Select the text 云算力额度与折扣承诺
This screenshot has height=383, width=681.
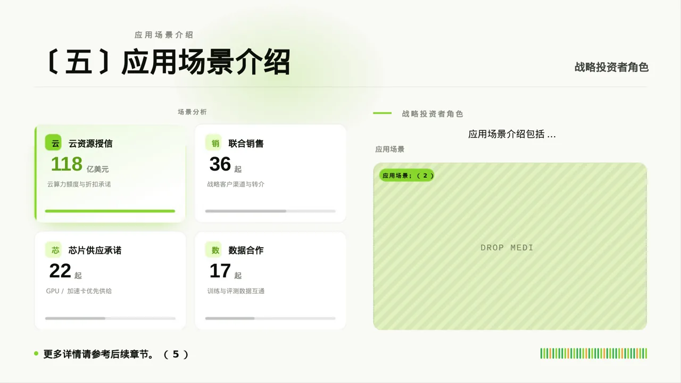click(79, 184)
